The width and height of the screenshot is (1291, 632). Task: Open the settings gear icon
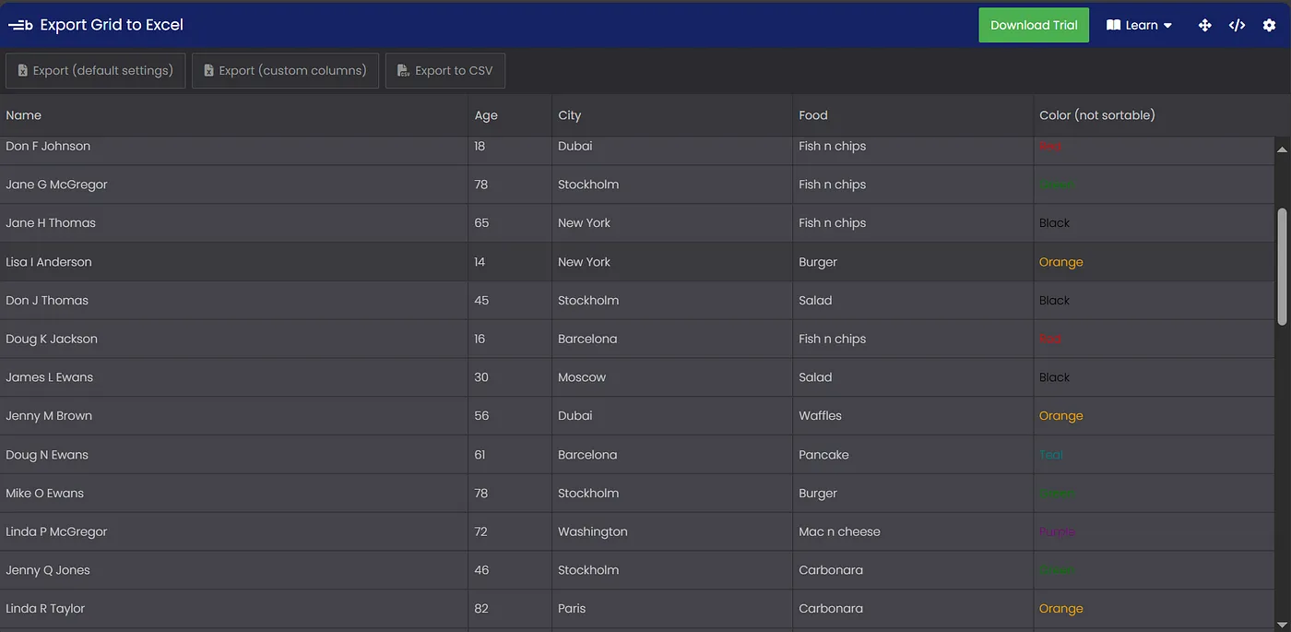1269,26
